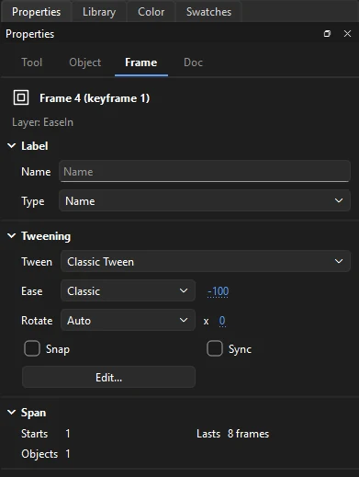Click the Objects value 1
The height and width of the screenshot is (477, 359).
[x=68, y=454]
